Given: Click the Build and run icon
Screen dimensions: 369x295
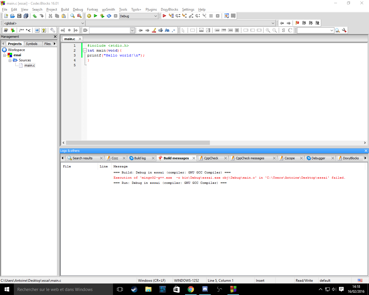Looking at the screenshot, I should click(x=102, y=16).
